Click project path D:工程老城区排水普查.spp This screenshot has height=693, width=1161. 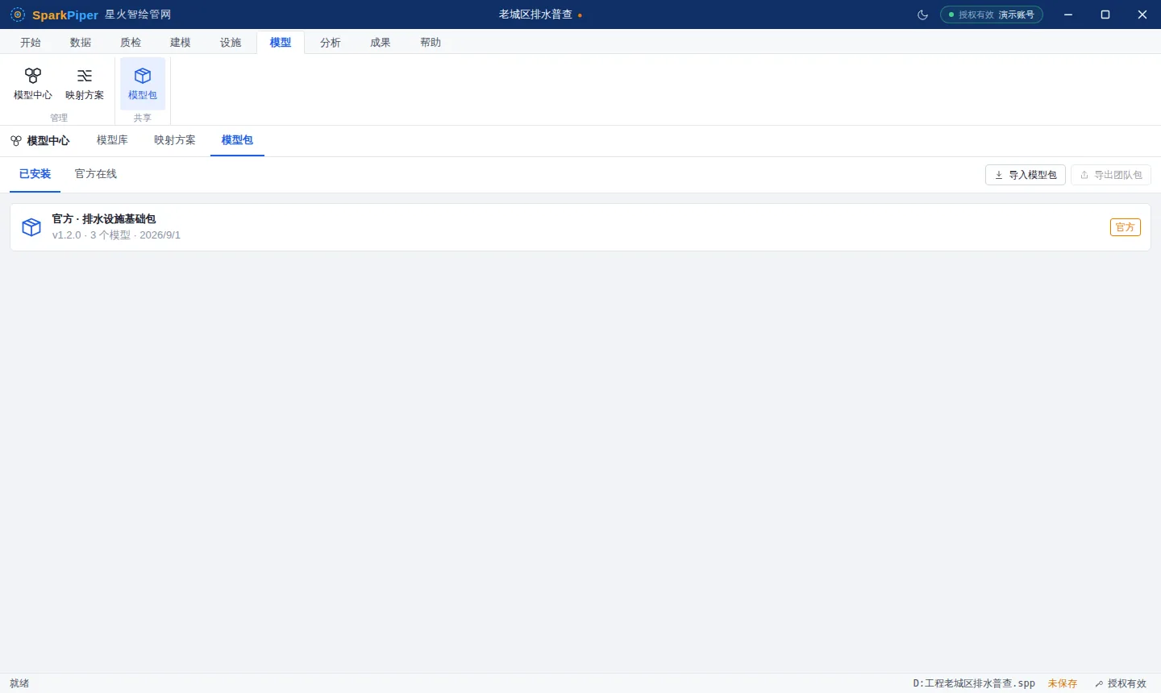point(974,683)
